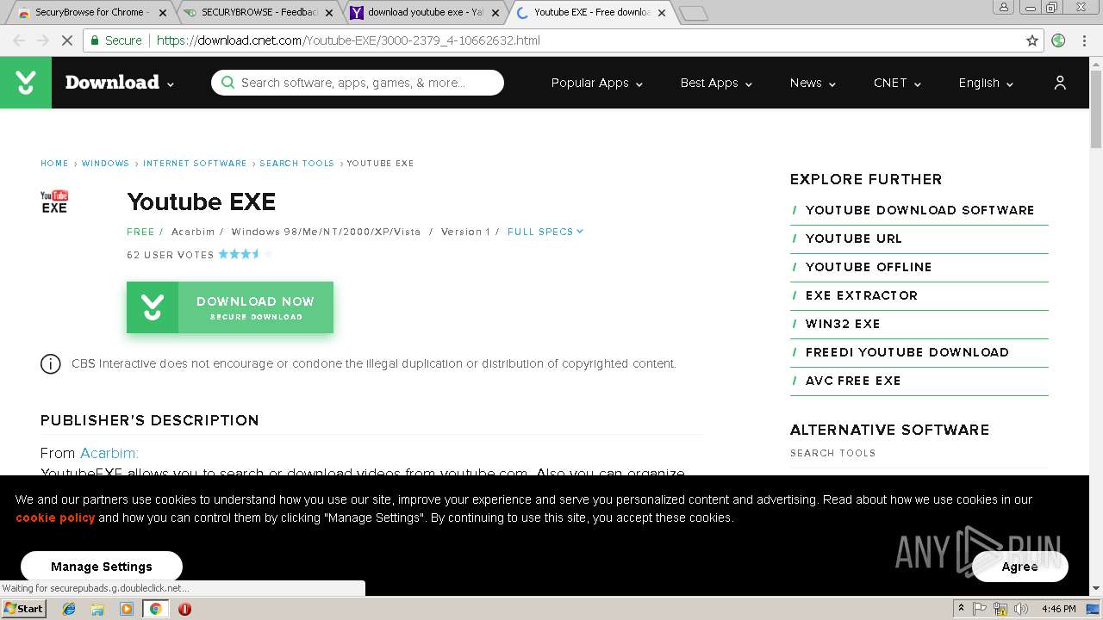The image size is (1103, 620).
Task: Click WINDOWS in the breadcrumb
Action: click(x=105, y=164)
